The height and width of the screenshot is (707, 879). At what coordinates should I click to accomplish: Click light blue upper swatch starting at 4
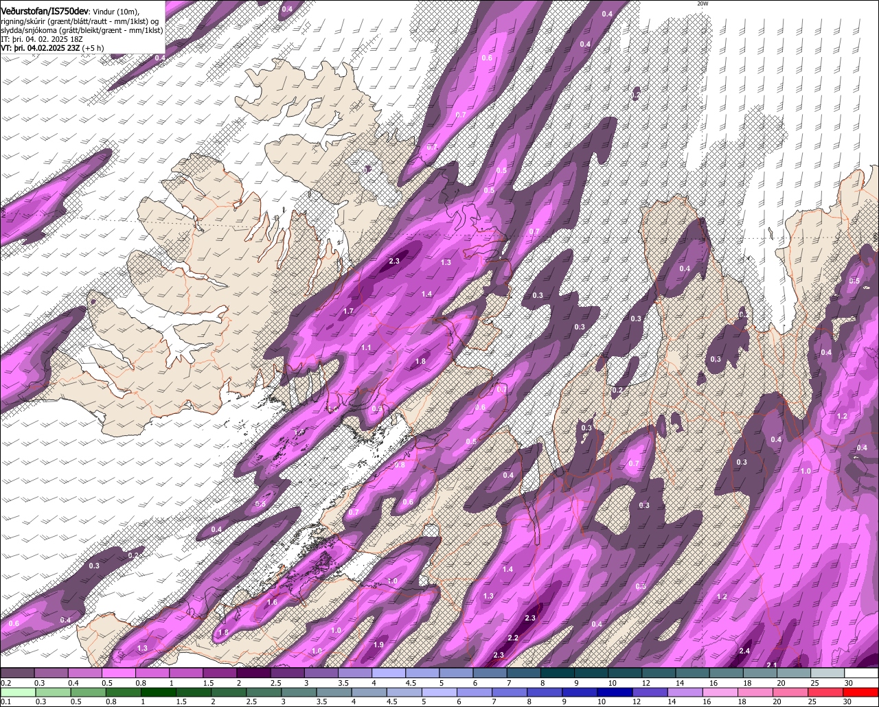(x=389, y=673)
